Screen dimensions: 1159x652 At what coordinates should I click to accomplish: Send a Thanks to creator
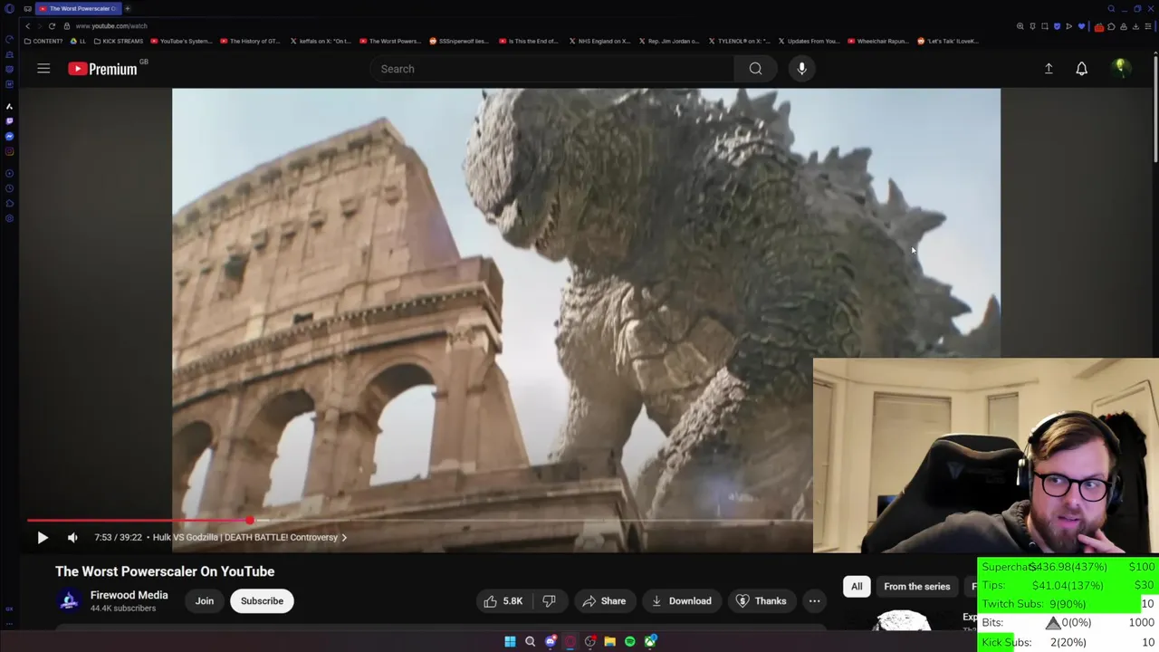pyautogui.click(x=761, y=601)
